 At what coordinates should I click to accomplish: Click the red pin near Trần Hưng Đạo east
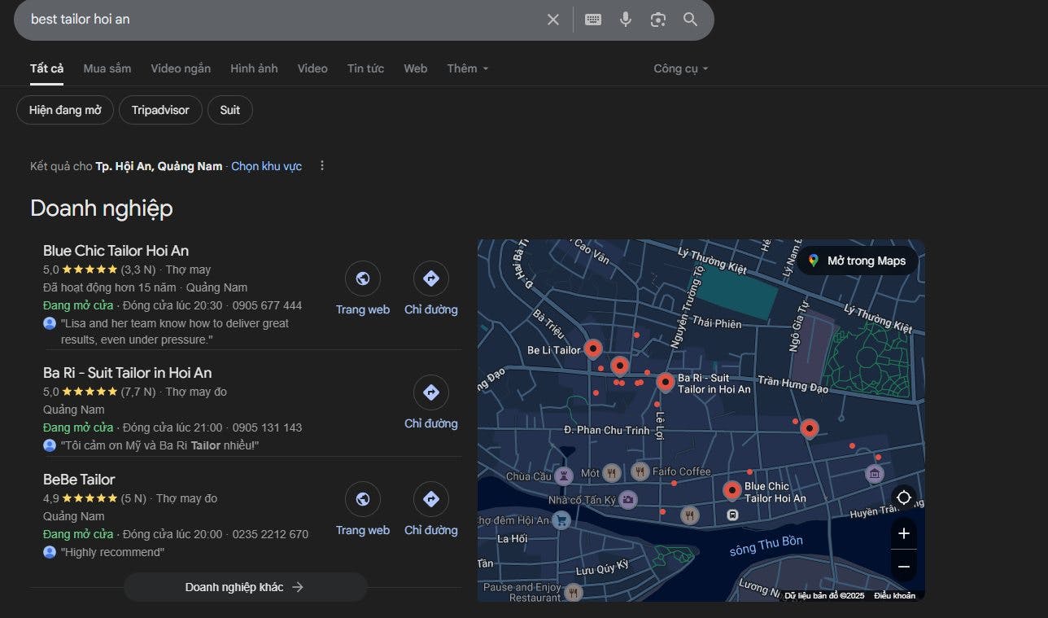809,428
